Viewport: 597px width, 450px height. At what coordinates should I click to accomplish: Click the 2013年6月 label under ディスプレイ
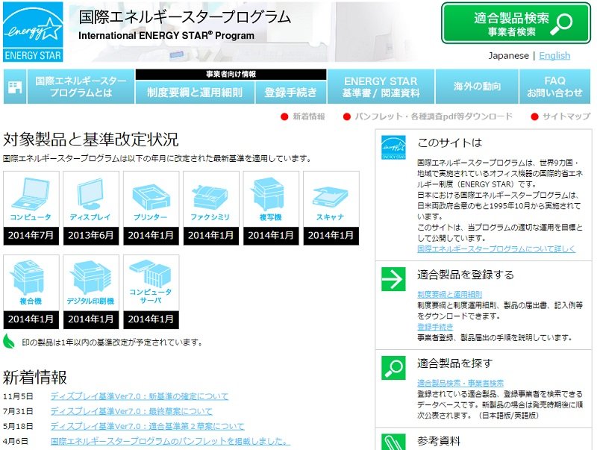pos(91,236)
